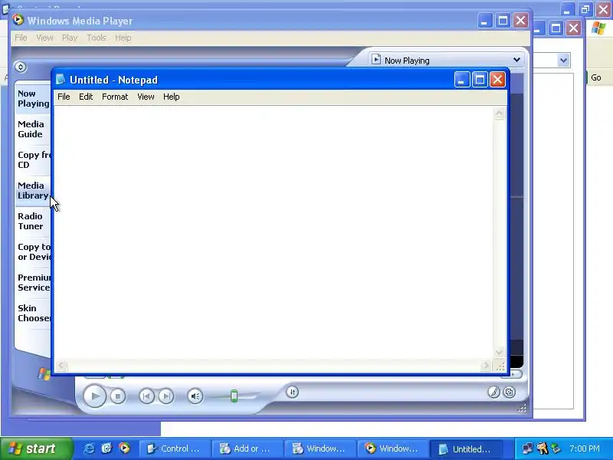Click the Windows Media Player title bar icon

tap(18, 20)
